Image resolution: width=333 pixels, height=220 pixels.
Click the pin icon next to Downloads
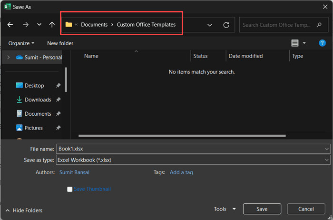pyautogui.click(x=58, y=100)
